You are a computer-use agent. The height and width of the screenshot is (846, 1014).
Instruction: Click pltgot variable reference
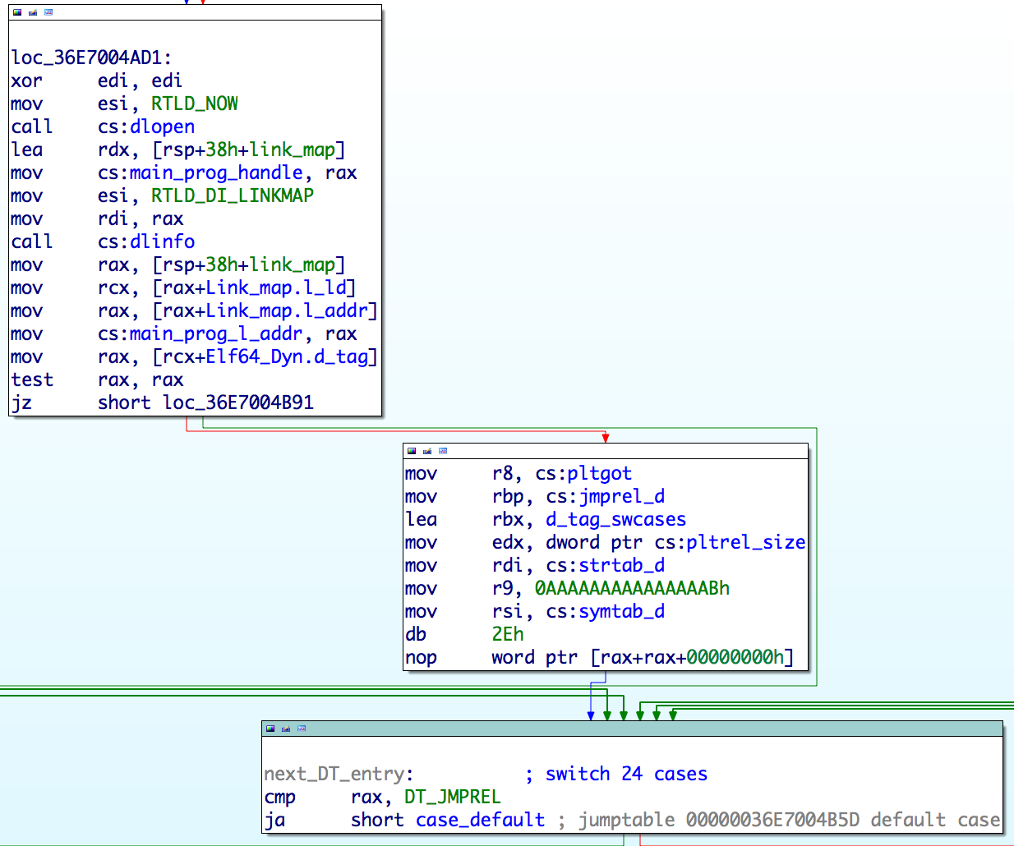pos(599,473)
